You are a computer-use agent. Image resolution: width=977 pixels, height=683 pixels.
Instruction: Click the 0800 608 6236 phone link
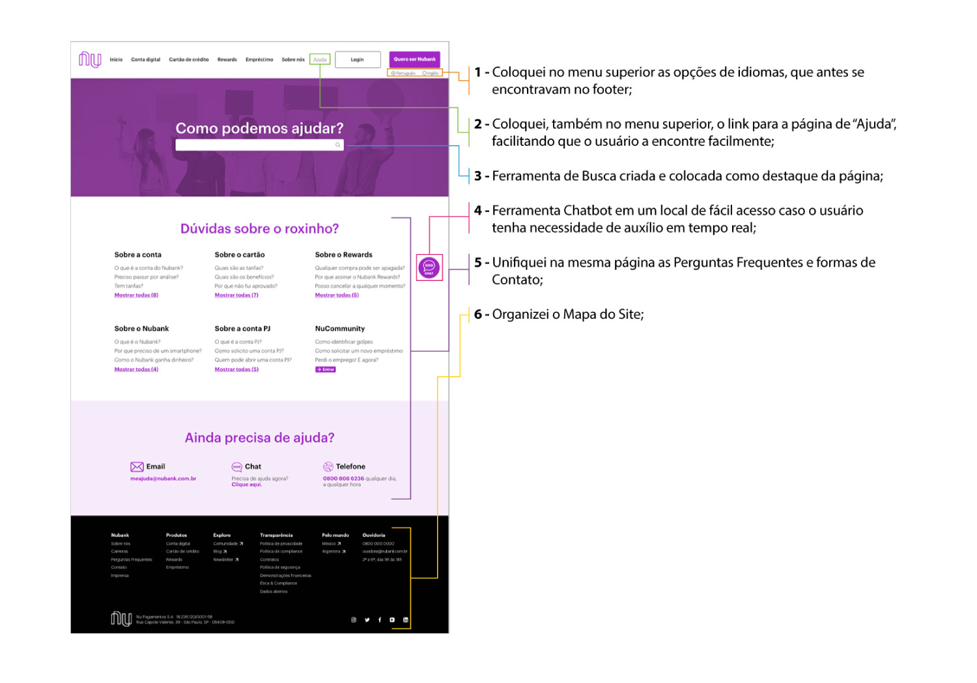[343, 479]
